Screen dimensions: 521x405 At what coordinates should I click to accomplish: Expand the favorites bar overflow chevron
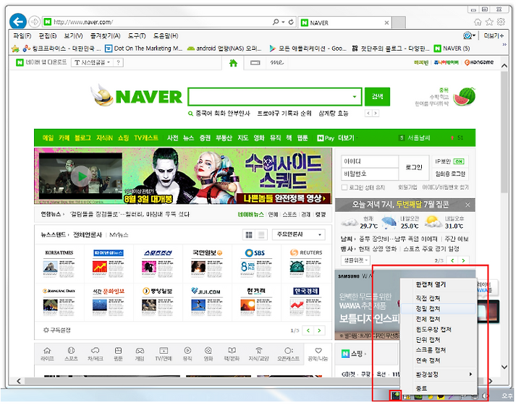pyautogui.click(x=504, y=44)
